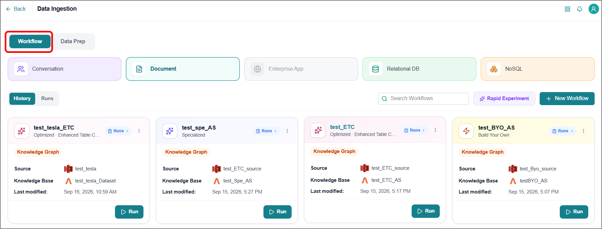Click the test_Spe_AS knowledge base icon
Image resolution: width=602 pixels, height=229 pixels.
(x=217, y=181)
